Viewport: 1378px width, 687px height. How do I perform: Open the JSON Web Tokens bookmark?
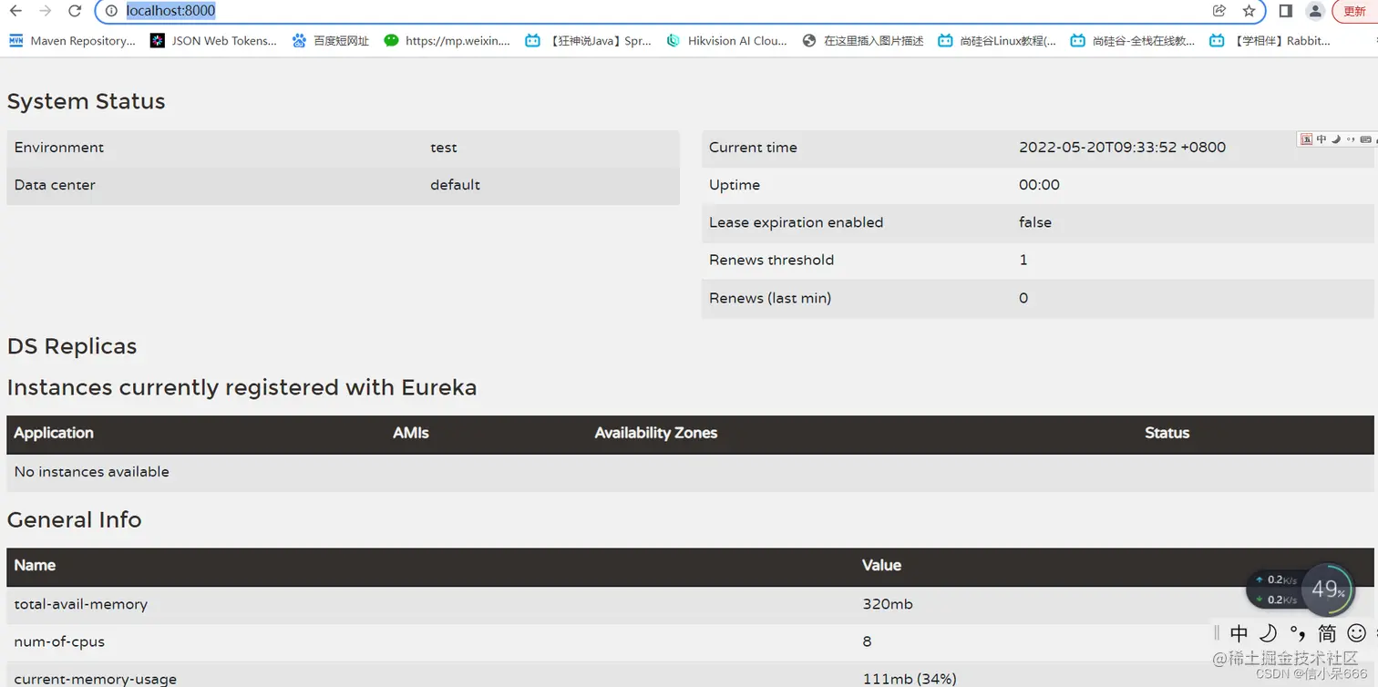(213, 40)
